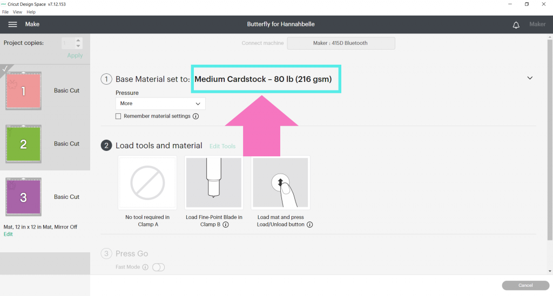Viewport: 553px width, 296px height.
Task: Click Medium Cardstock base material name
Action: (263, 79)
